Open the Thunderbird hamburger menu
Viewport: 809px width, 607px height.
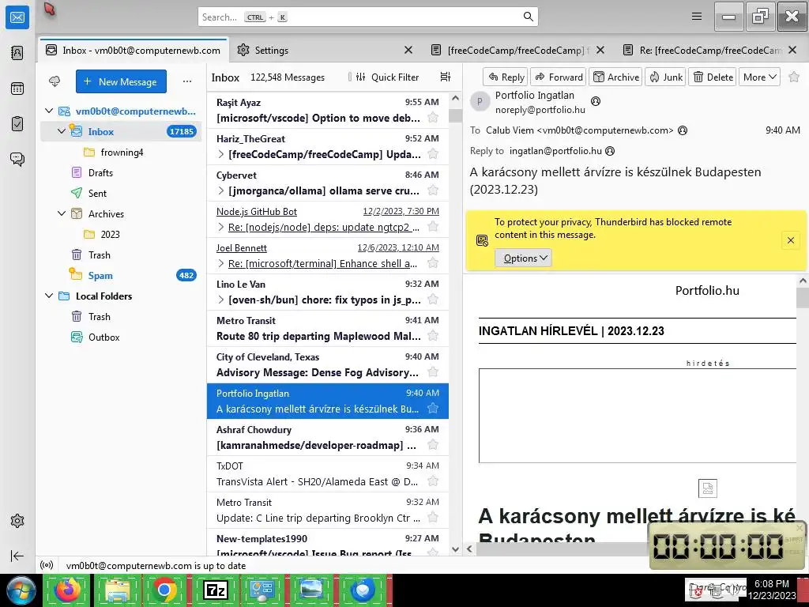(697, 17)
